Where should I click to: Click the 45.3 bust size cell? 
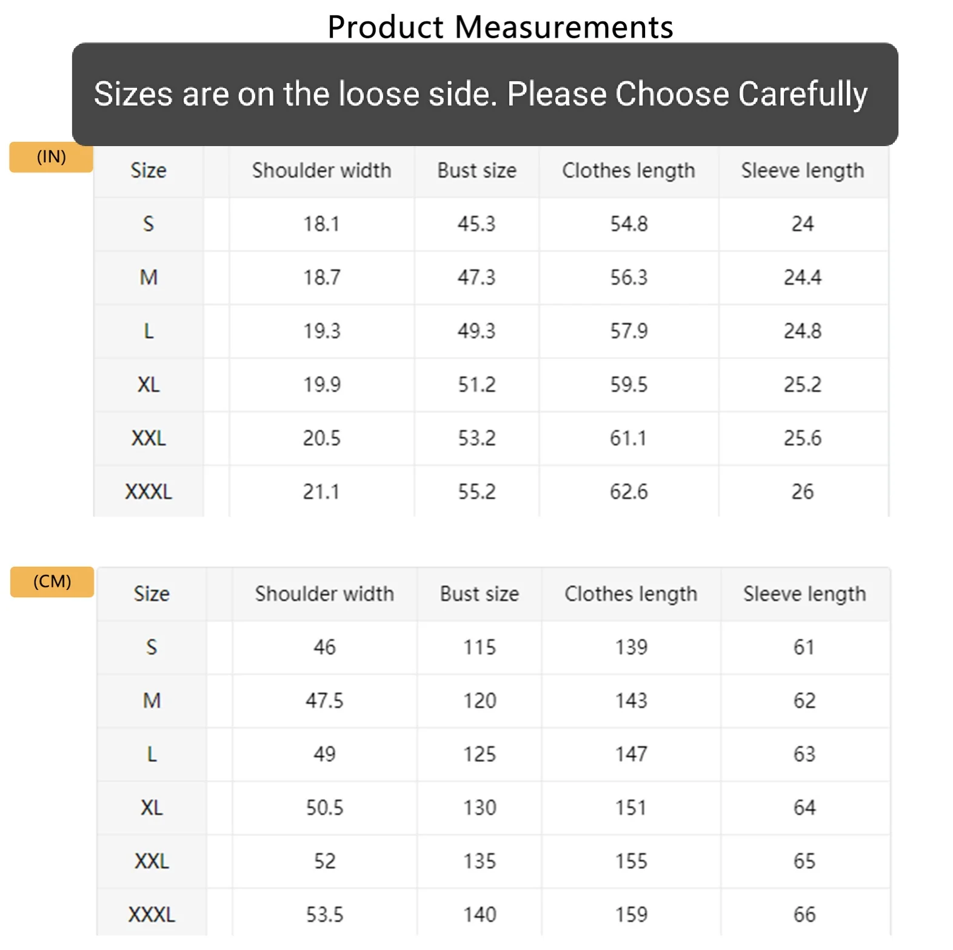pos(477,224)
